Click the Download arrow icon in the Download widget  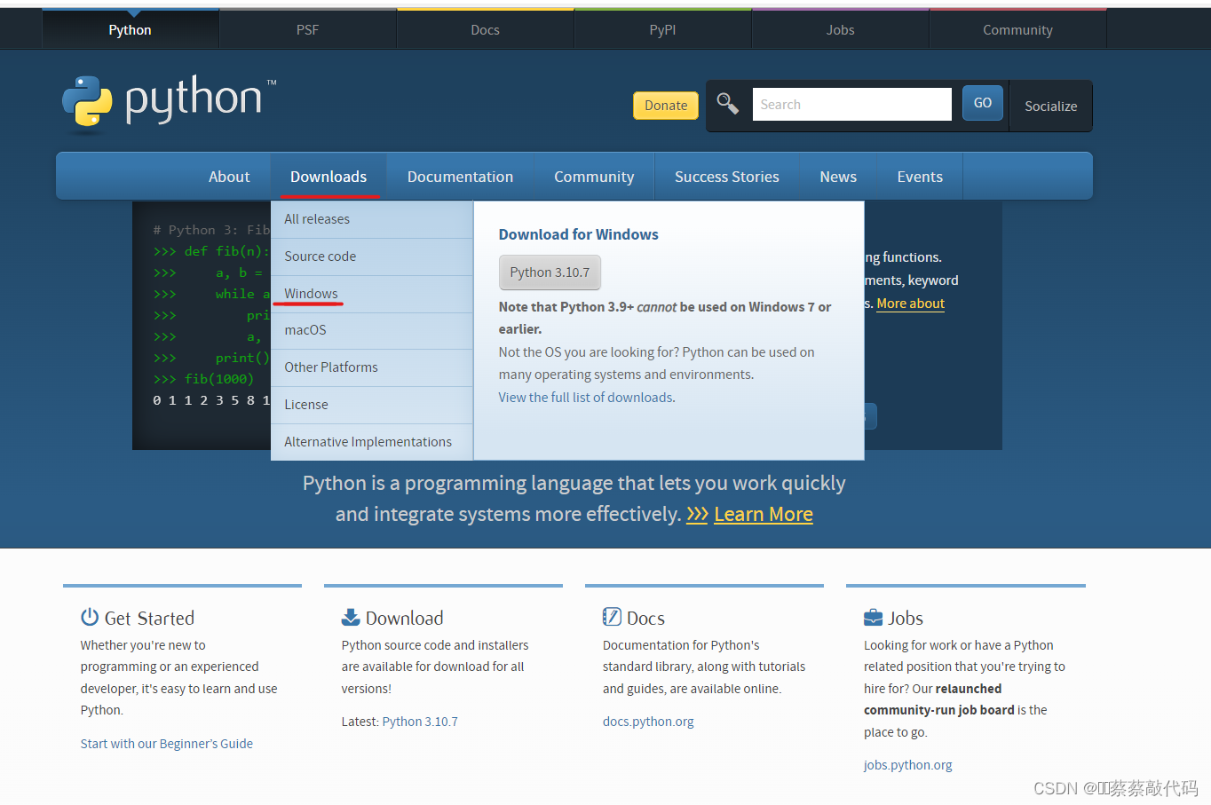point(351,617)
